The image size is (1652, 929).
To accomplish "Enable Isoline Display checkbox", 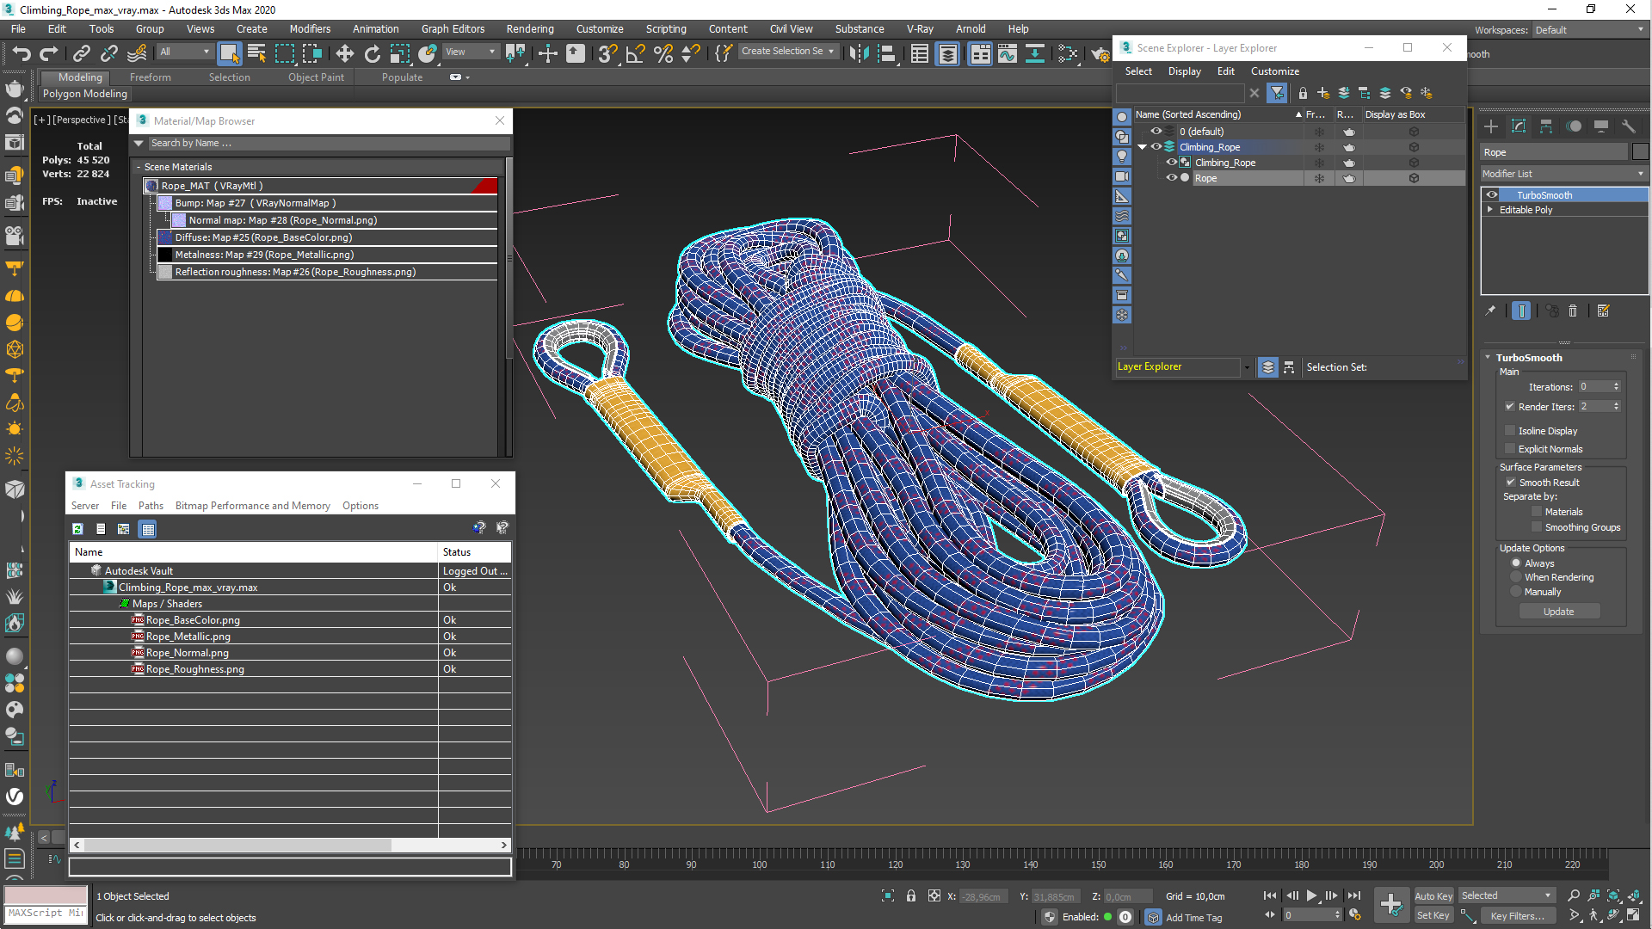I will tap(1510, 431).
